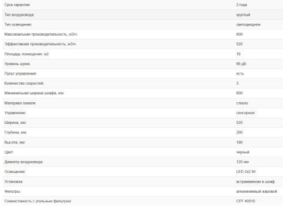Click the 'стекло' panel material value
Screen dimensions: 283x208
[242, 103]
